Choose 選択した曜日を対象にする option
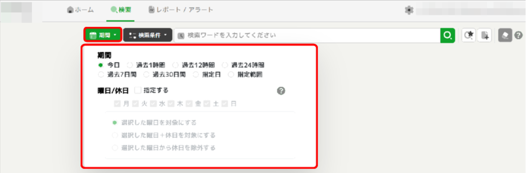Screen dimensions: 526x173 click(115, 123)
